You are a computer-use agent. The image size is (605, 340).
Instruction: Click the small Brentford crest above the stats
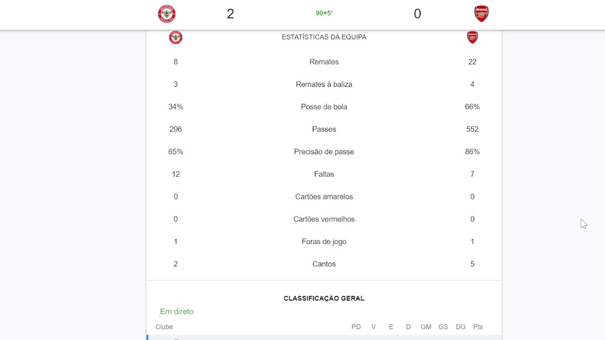(176, 37)
